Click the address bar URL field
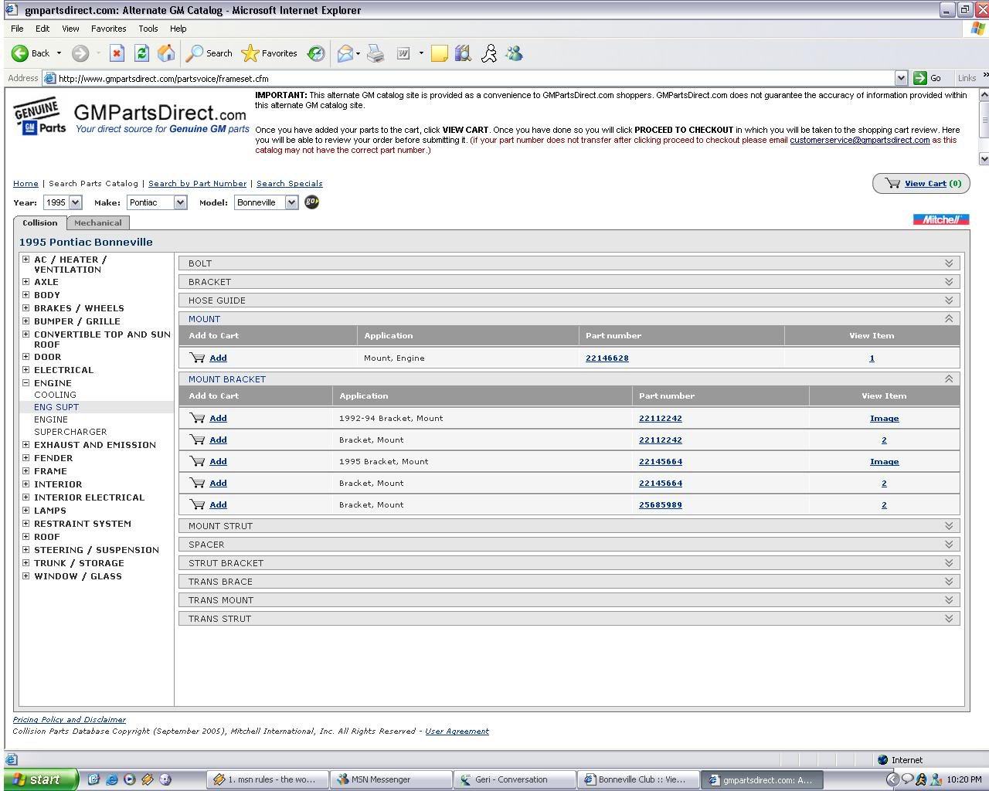The height and width of the screenshot is (791, 989). (x=475, y=78)
